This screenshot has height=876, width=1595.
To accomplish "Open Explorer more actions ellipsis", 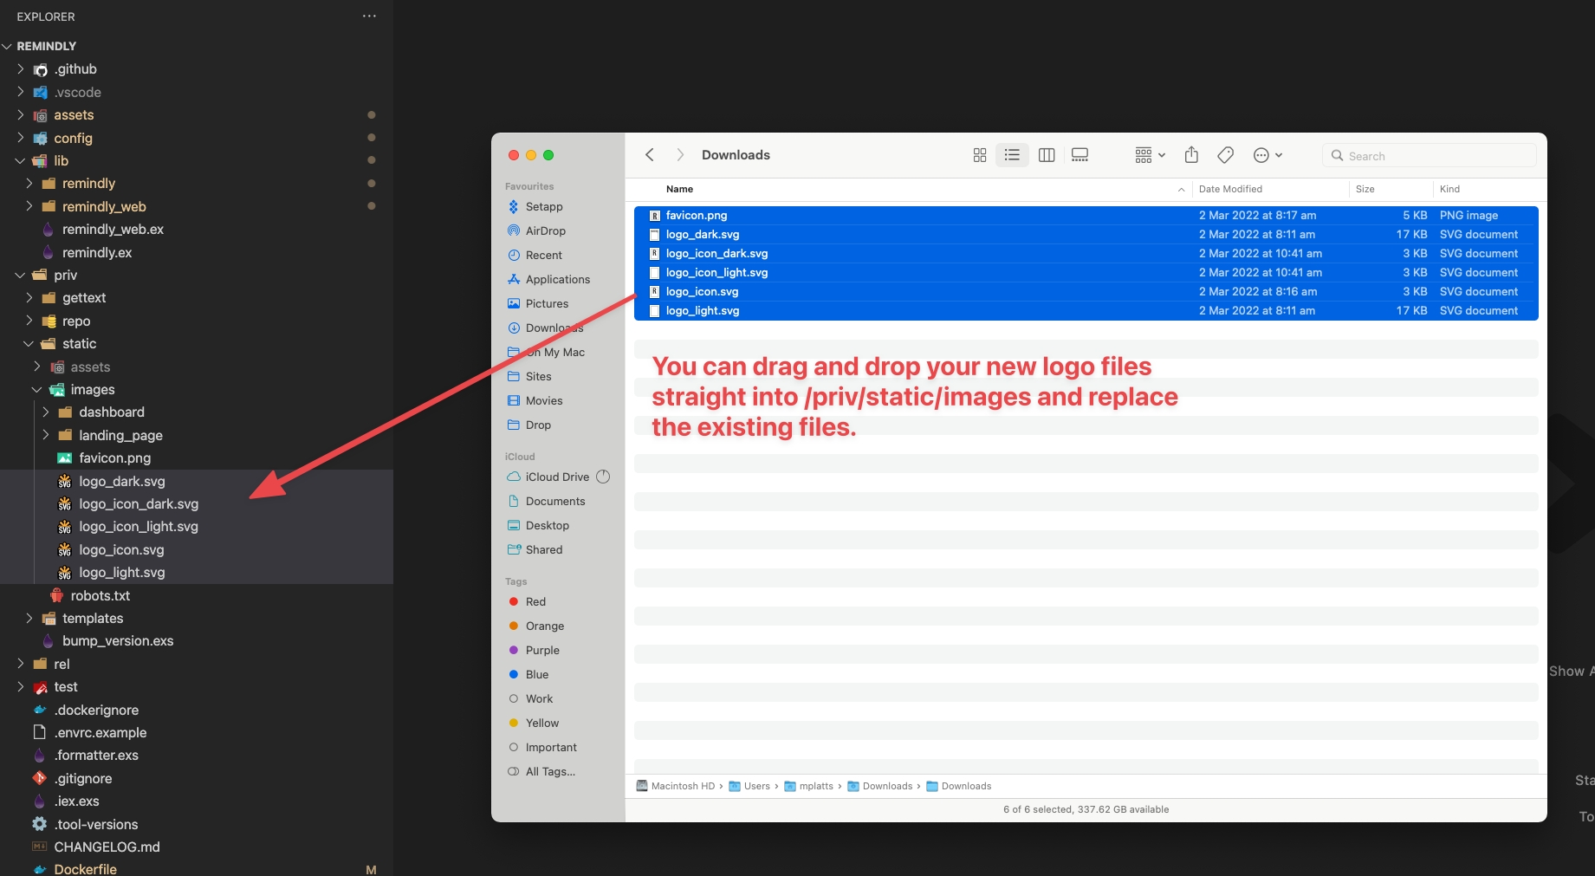I will click(369, 16).
